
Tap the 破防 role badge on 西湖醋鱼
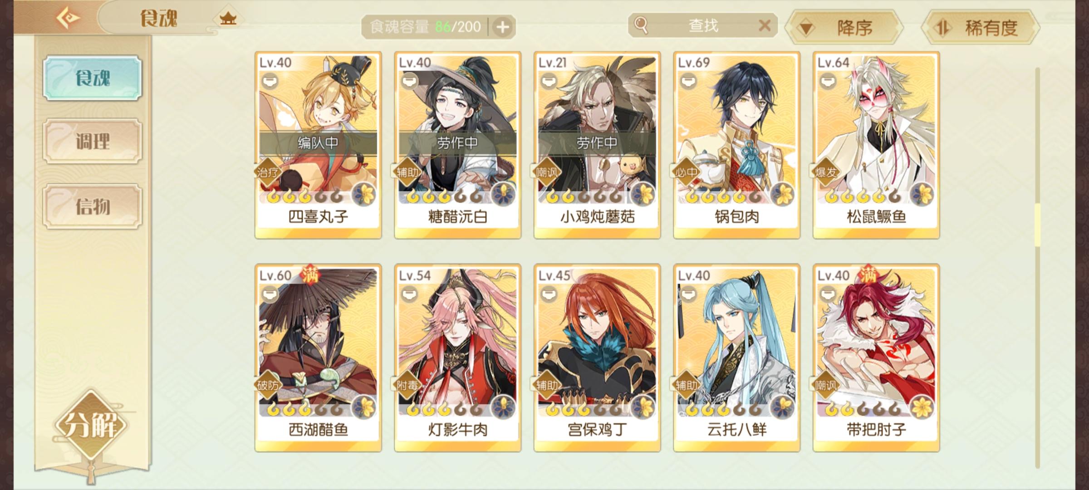268,385
